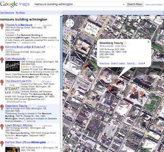The width and height of the screenshot is (164, 152).
Task: Open the 3 reviews link
Action: [10, 33]
